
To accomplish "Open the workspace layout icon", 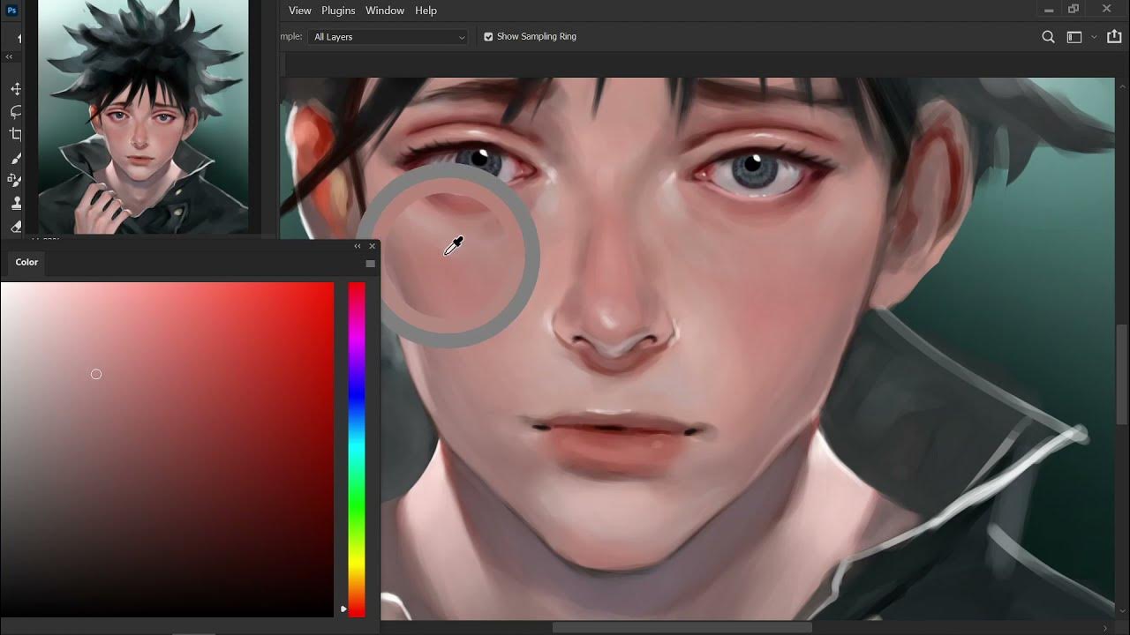I will [x=1074, y=37].
